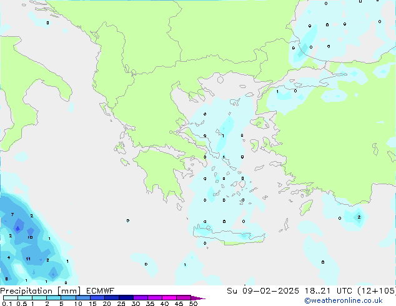Pick the 10–15 mm legend color swatch
The image size is (396, 306).
pyautogui.click(x=82, y=298)
